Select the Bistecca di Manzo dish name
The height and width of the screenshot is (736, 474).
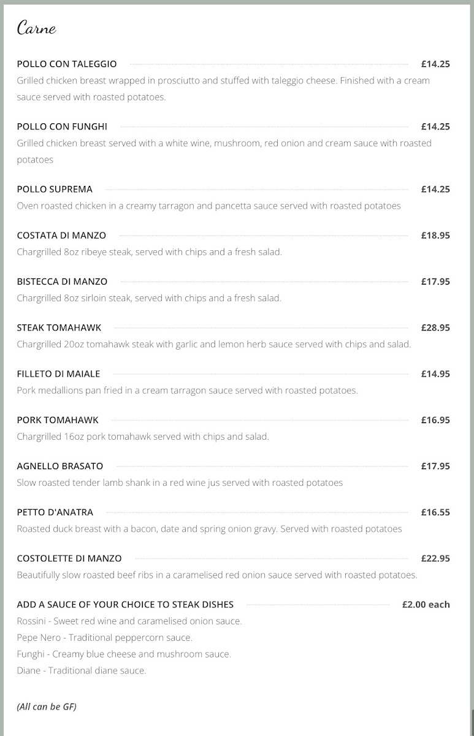coord(62,282)
